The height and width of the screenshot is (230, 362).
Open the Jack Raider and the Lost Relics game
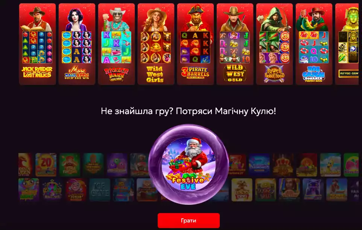[37, 44]
